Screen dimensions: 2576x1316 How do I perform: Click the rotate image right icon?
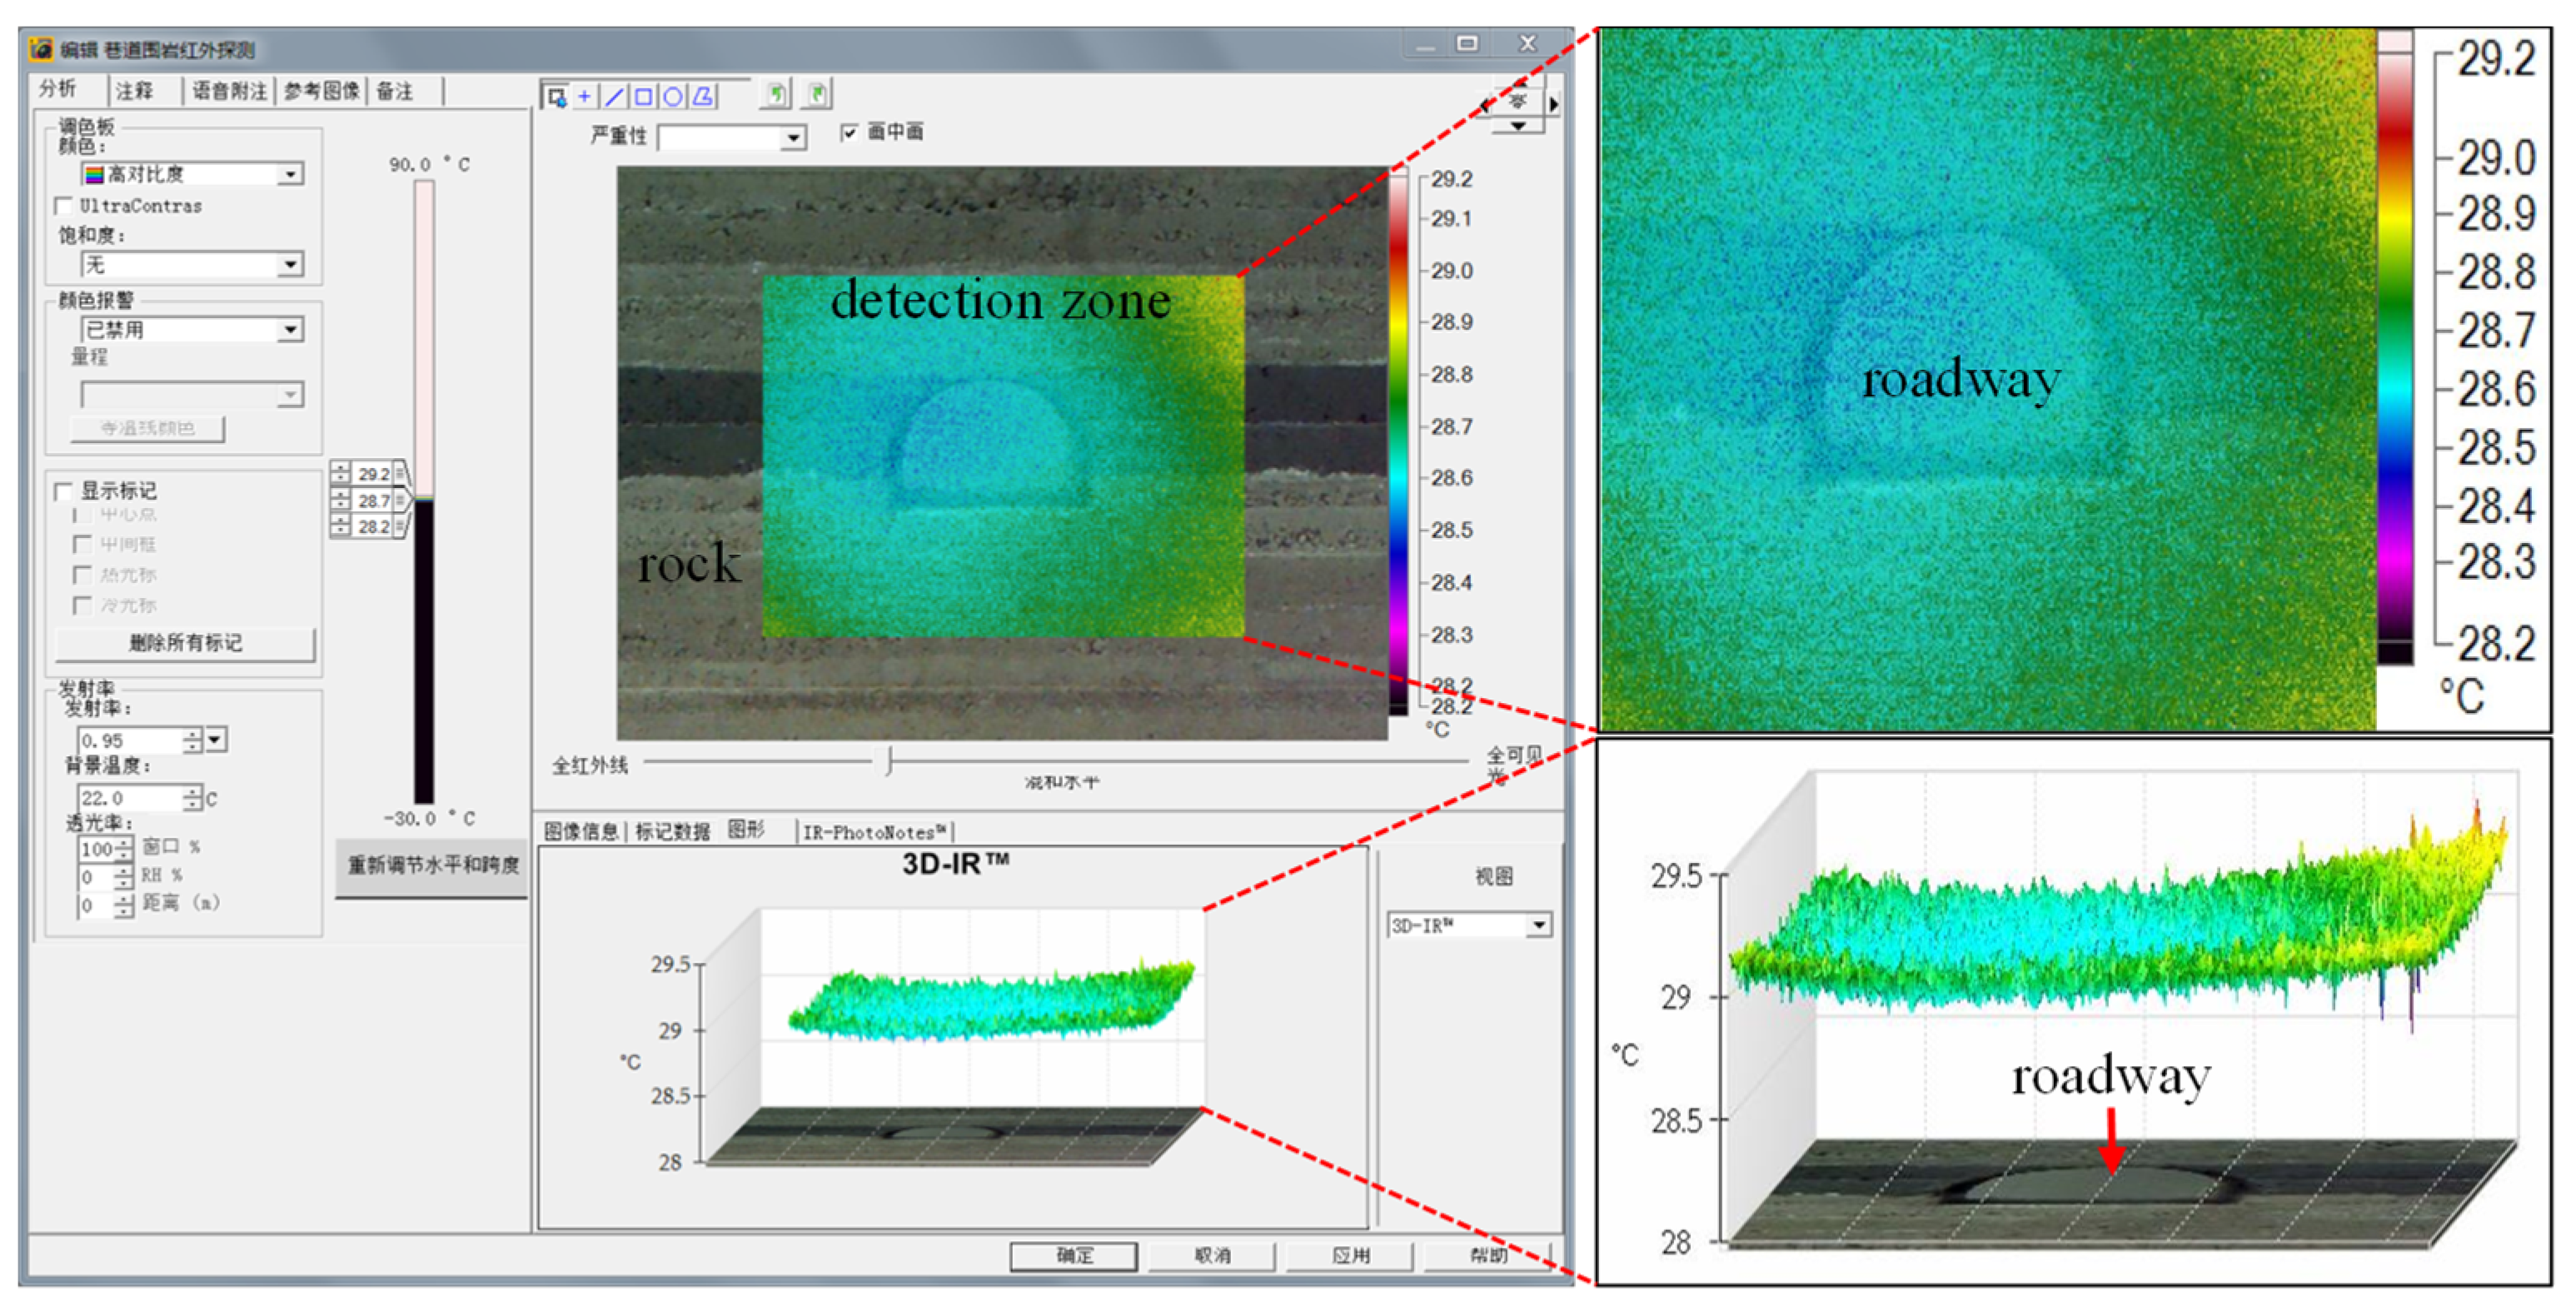[817, 95]
